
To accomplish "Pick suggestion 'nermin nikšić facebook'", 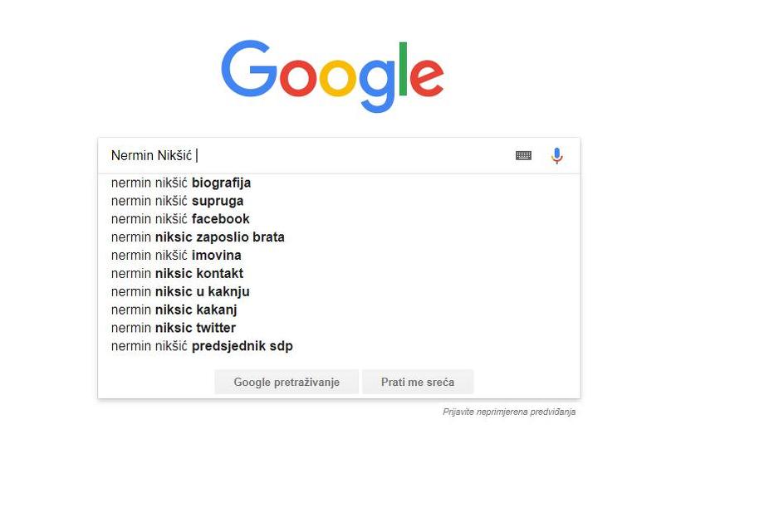I will pos(180,219).
